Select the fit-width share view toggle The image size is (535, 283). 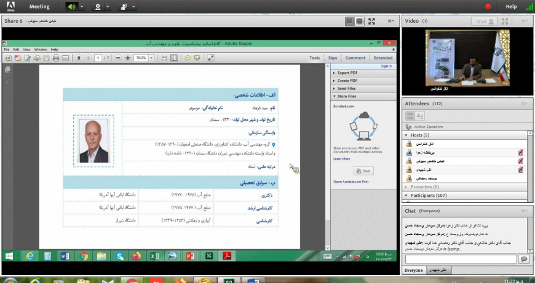(x=350, y=21)
